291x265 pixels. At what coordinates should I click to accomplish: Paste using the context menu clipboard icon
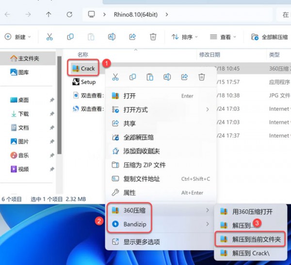point(150,77)
